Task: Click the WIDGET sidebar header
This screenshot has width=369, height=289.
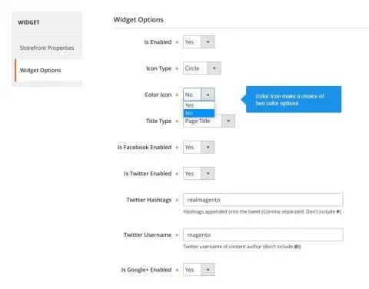Action: pos(28,22)
